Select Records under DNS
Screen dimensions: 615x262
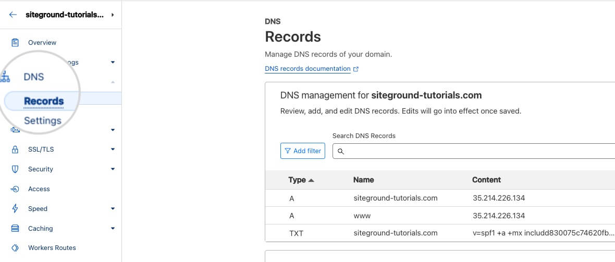click(44, 101)
